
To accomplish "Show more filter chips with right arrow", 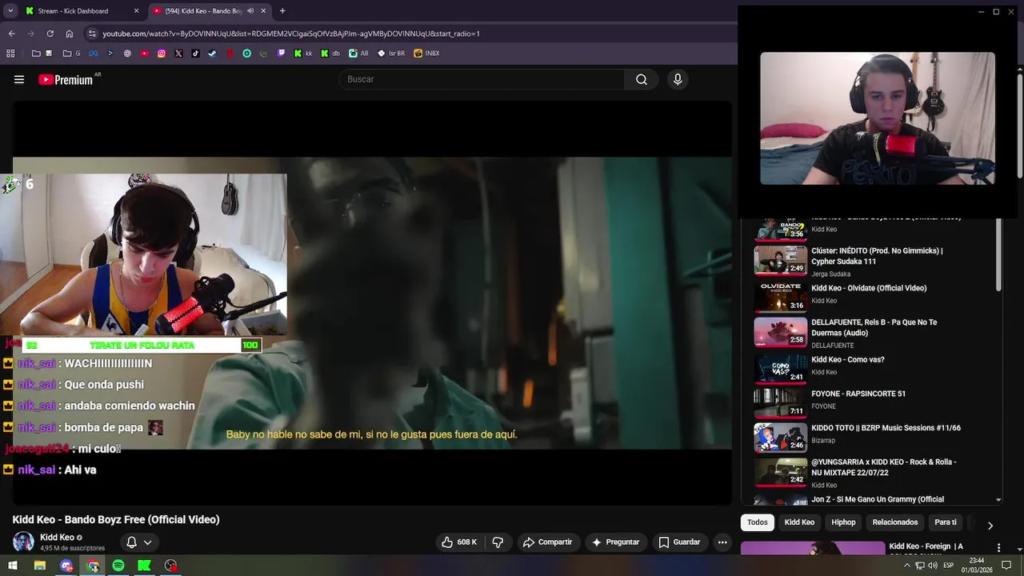I will 990,526.
